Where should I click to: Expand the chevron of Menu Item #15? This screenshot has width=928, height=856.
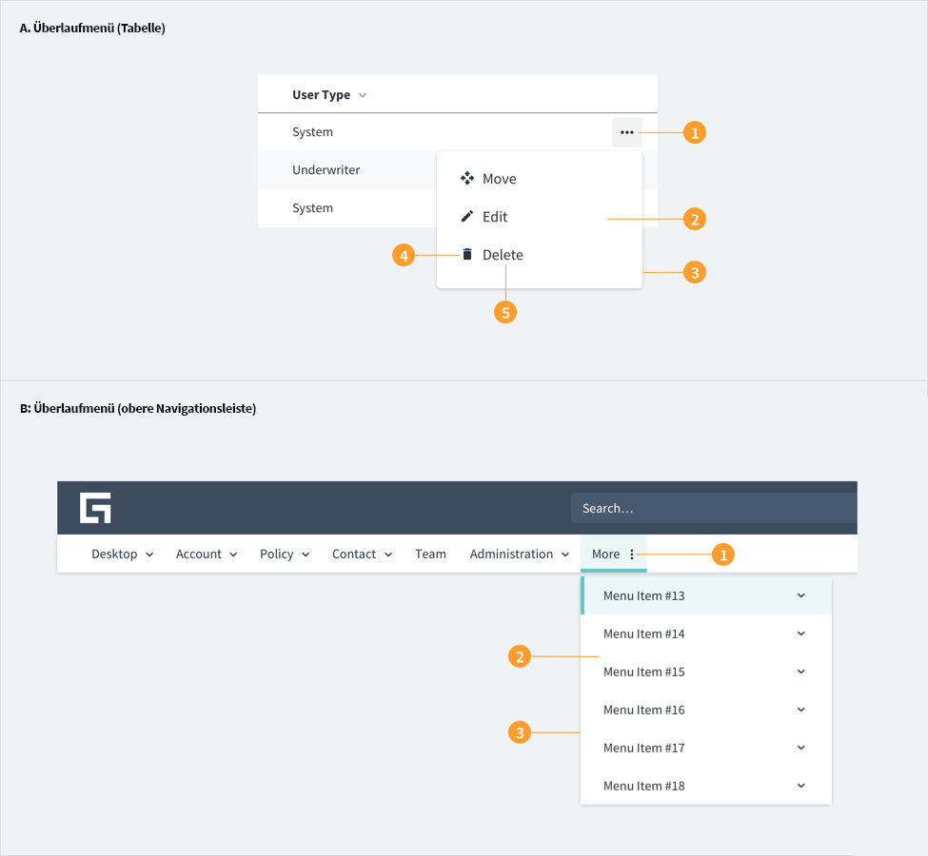[801, 671]
